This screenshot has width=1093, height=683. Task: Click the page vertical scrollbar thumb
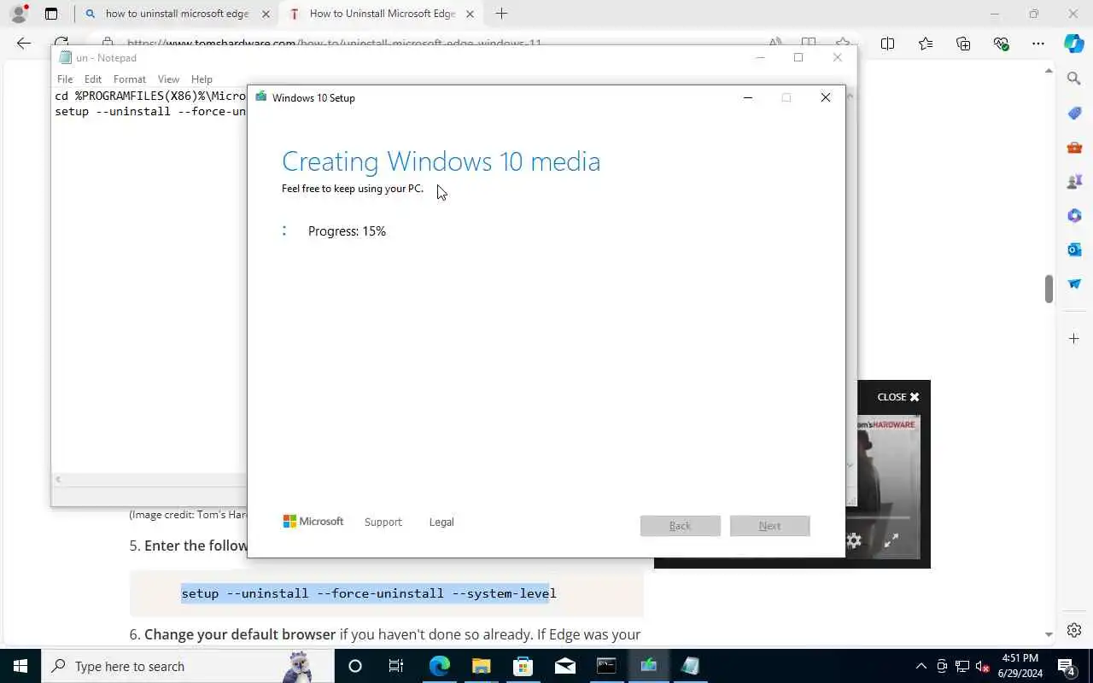tap(1049, 289)
